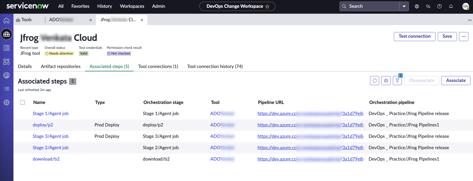
Task: Switch to Artifact repositories tab
Action: click(61, 66)
